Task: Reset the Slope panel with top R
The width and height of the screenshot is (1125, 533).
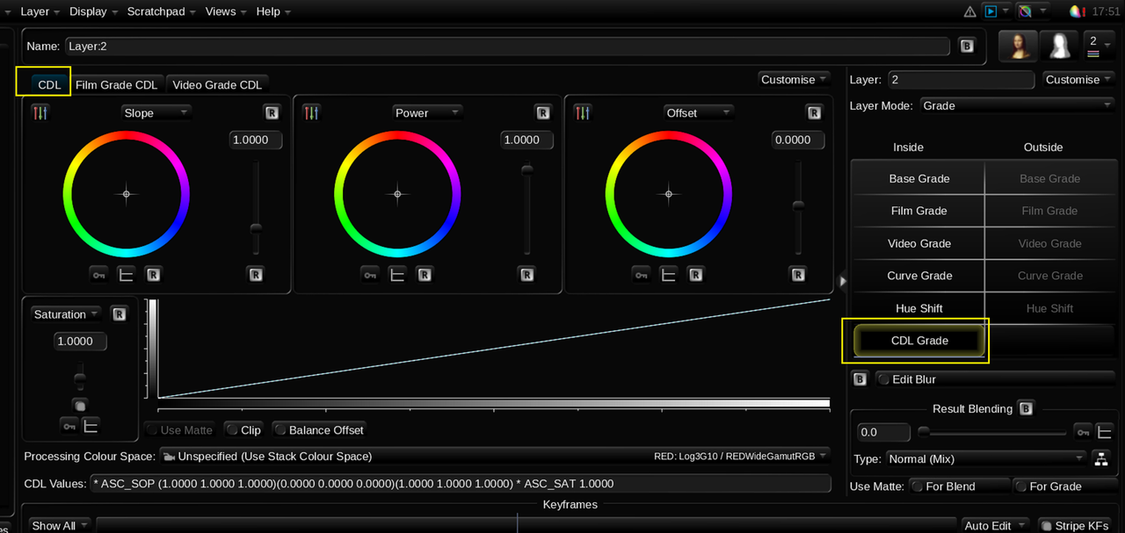Action: [272, 112]
